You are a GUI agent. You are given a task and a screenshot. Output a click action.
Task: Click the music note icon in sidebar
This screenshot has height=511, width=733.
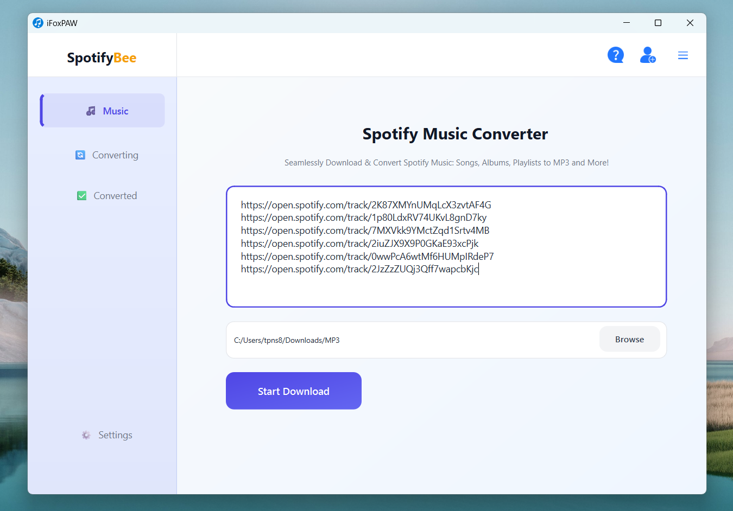pos(91,111)
